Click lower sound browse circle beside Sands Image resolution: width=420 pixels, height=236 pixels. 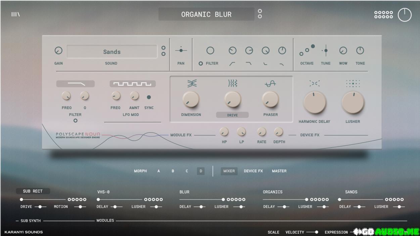tap(164, 54)
